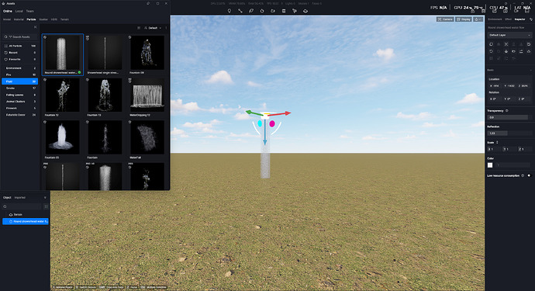
Task: Click the water droplet tool in toolbar
Action: coord(262,11)
